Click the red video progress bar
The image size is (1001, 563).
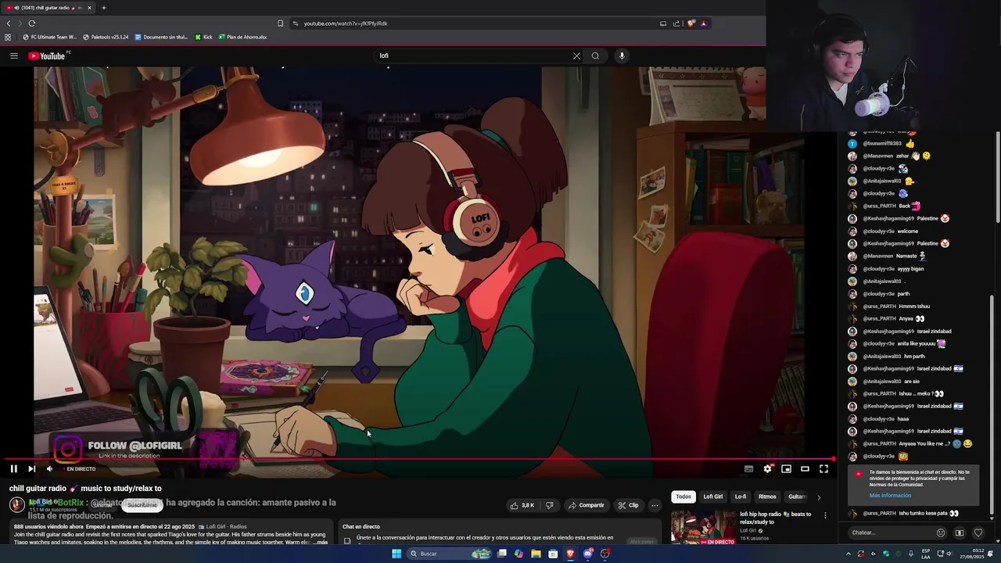click(x=418, y=460)
